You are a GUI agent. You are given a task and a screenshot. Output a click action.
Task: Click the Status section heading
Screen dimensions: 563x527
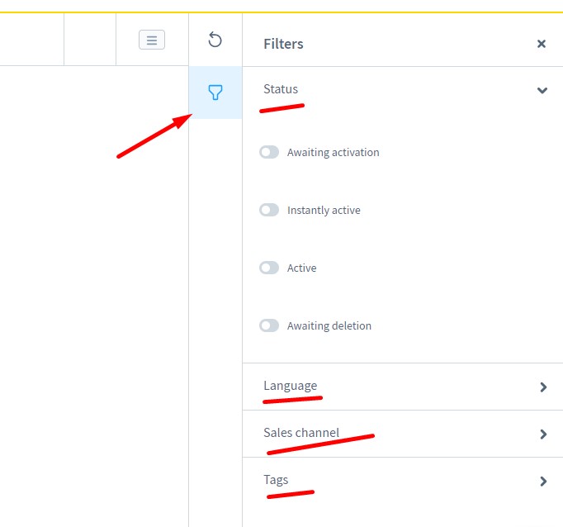click(281, 89)
